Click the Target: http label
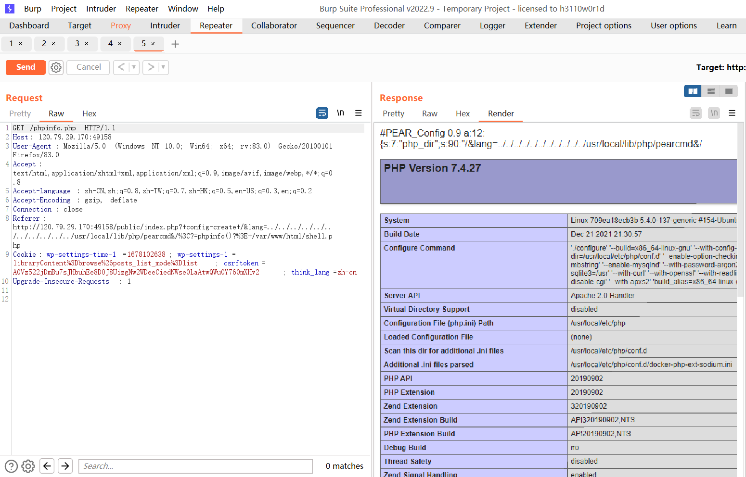 point(720,67)
